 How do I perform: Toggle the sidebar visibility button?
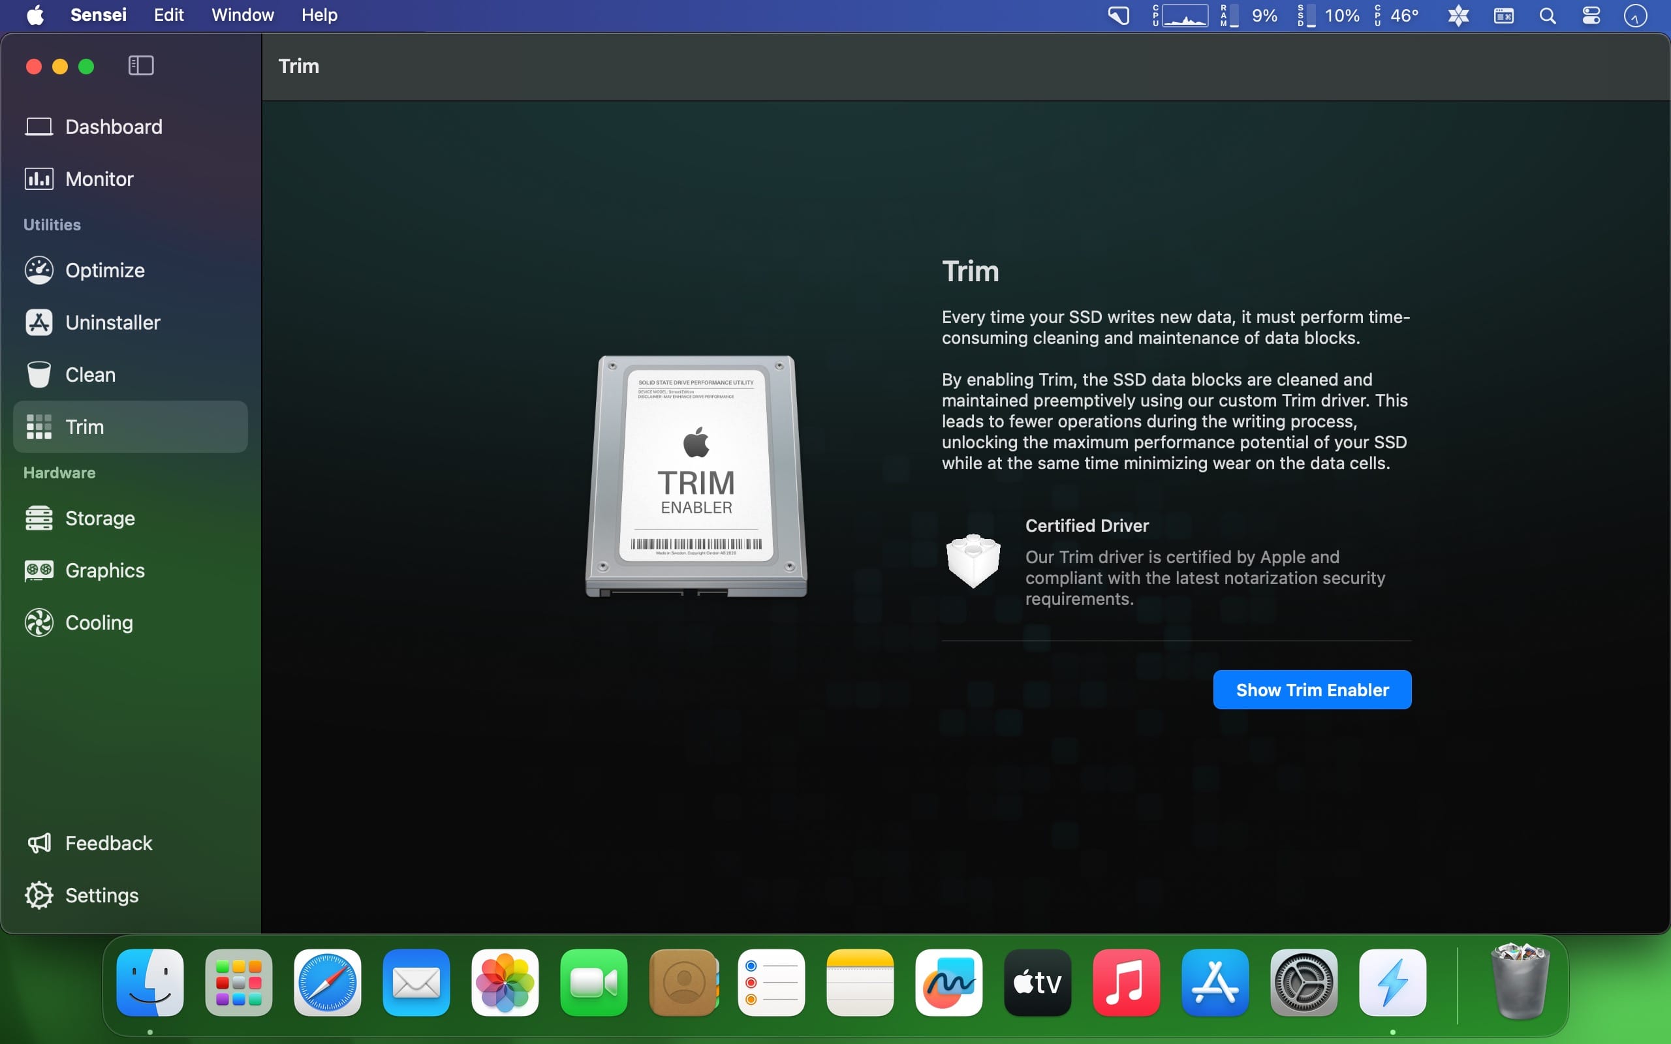click(x=141, y=67)
